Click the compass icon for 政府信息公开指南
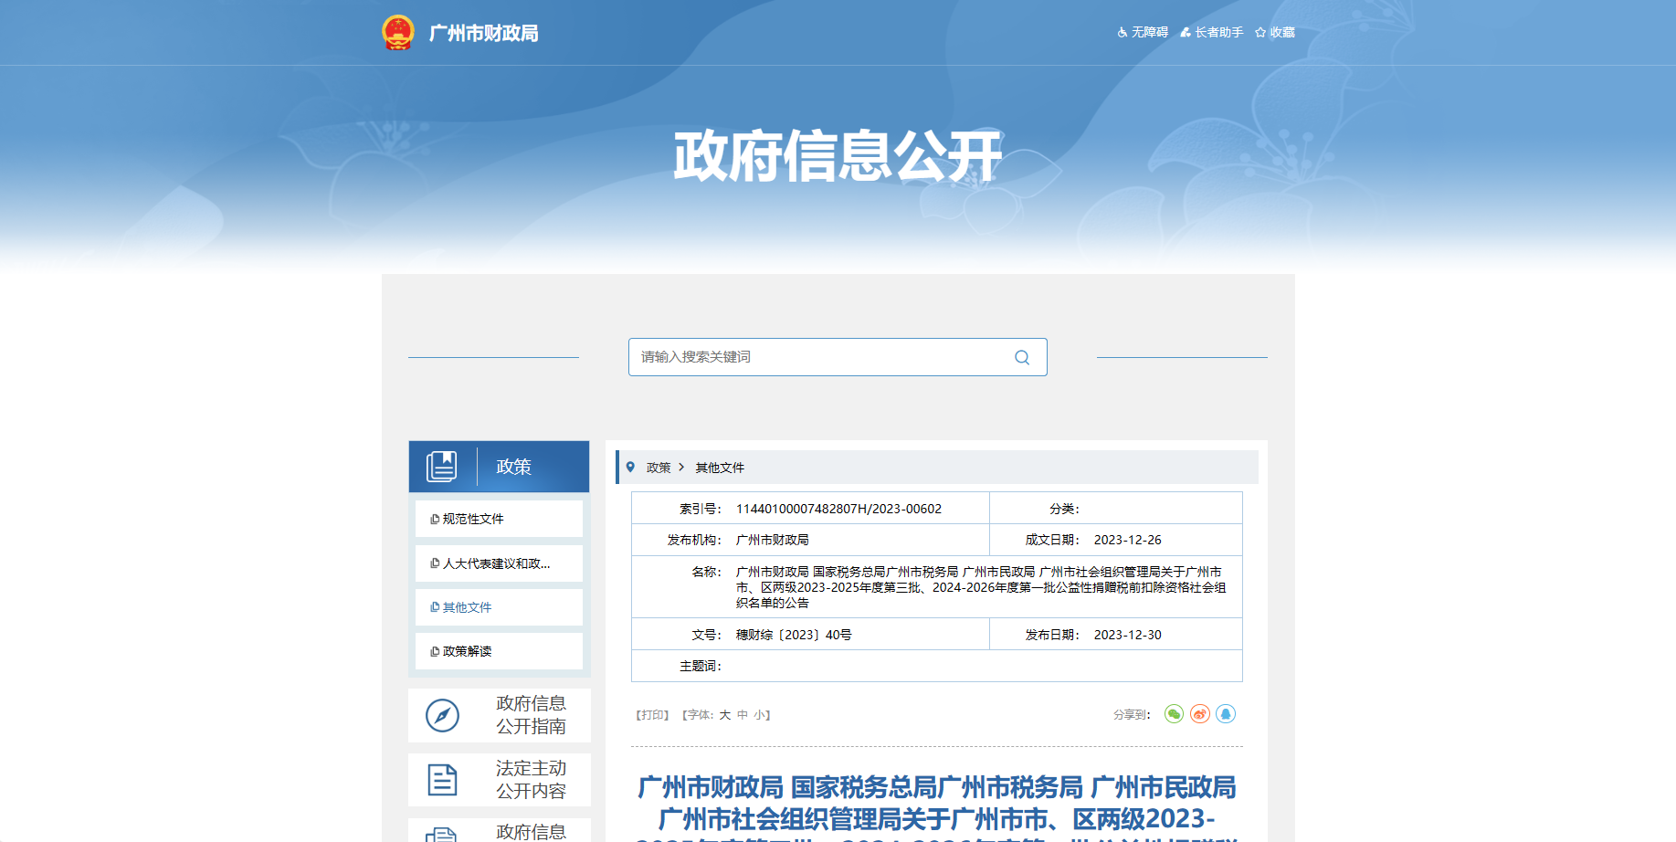This screenshot has width=1676, height=842. 442,715
